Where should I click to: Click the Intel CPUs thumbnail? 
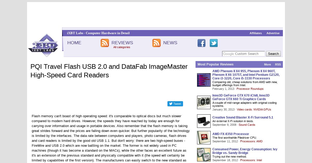pos(204,155)
